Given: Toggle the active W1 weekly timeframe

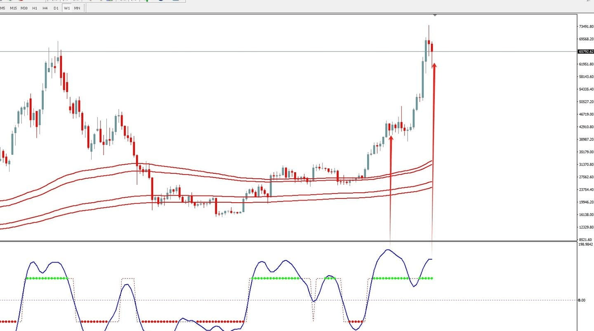Looking at the screenshot, I should 67,8.
